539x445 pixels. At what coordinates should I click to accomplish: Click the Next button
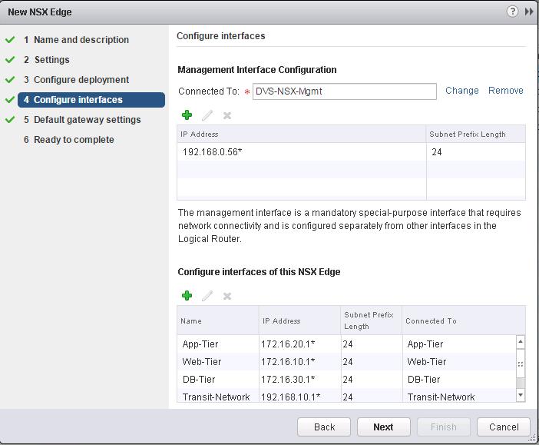(x=384, y=427)
